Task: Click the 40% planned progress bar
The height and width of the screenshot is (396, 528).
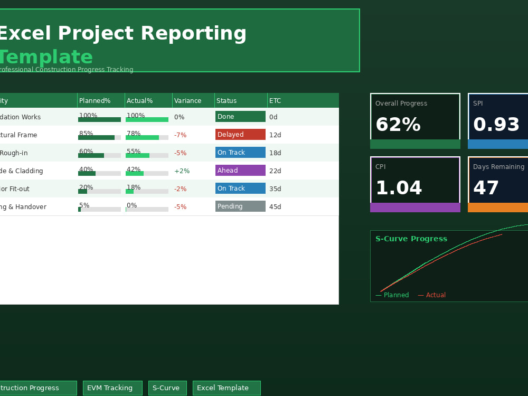Action: [x=99, y=173]
